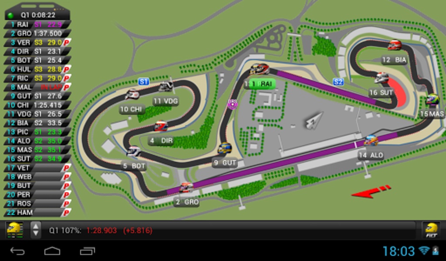Open the helmet filter icon bottom-right
The width and height of the screenshot is (446, 261).
coord(431,230)
